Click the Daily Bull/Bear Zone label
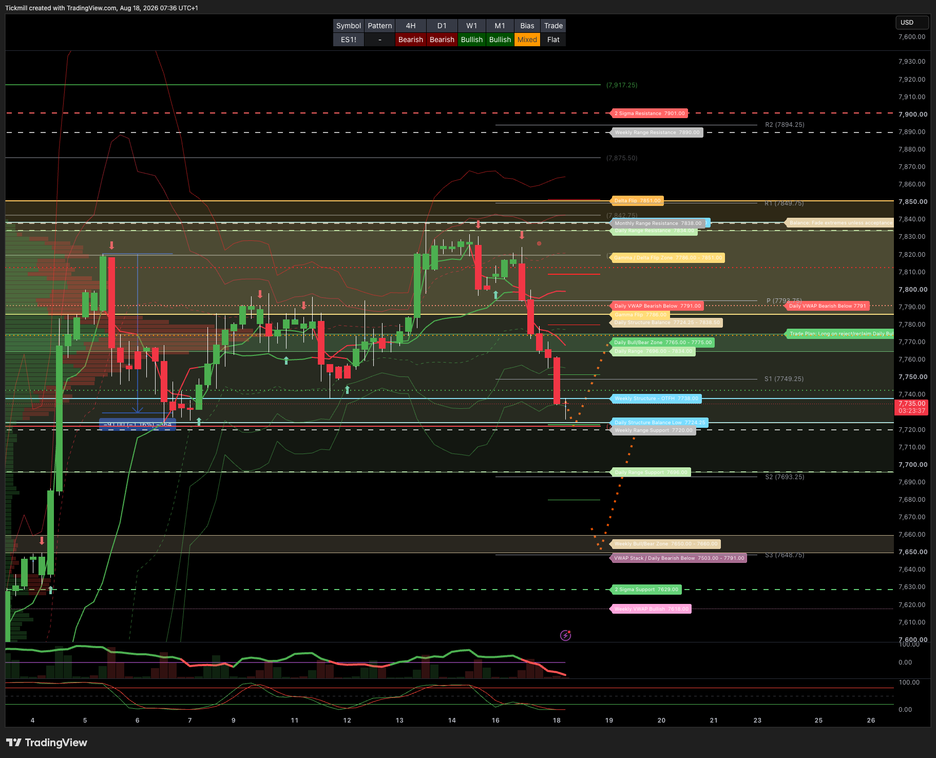The image size is (936, 758). coord(663,343)
